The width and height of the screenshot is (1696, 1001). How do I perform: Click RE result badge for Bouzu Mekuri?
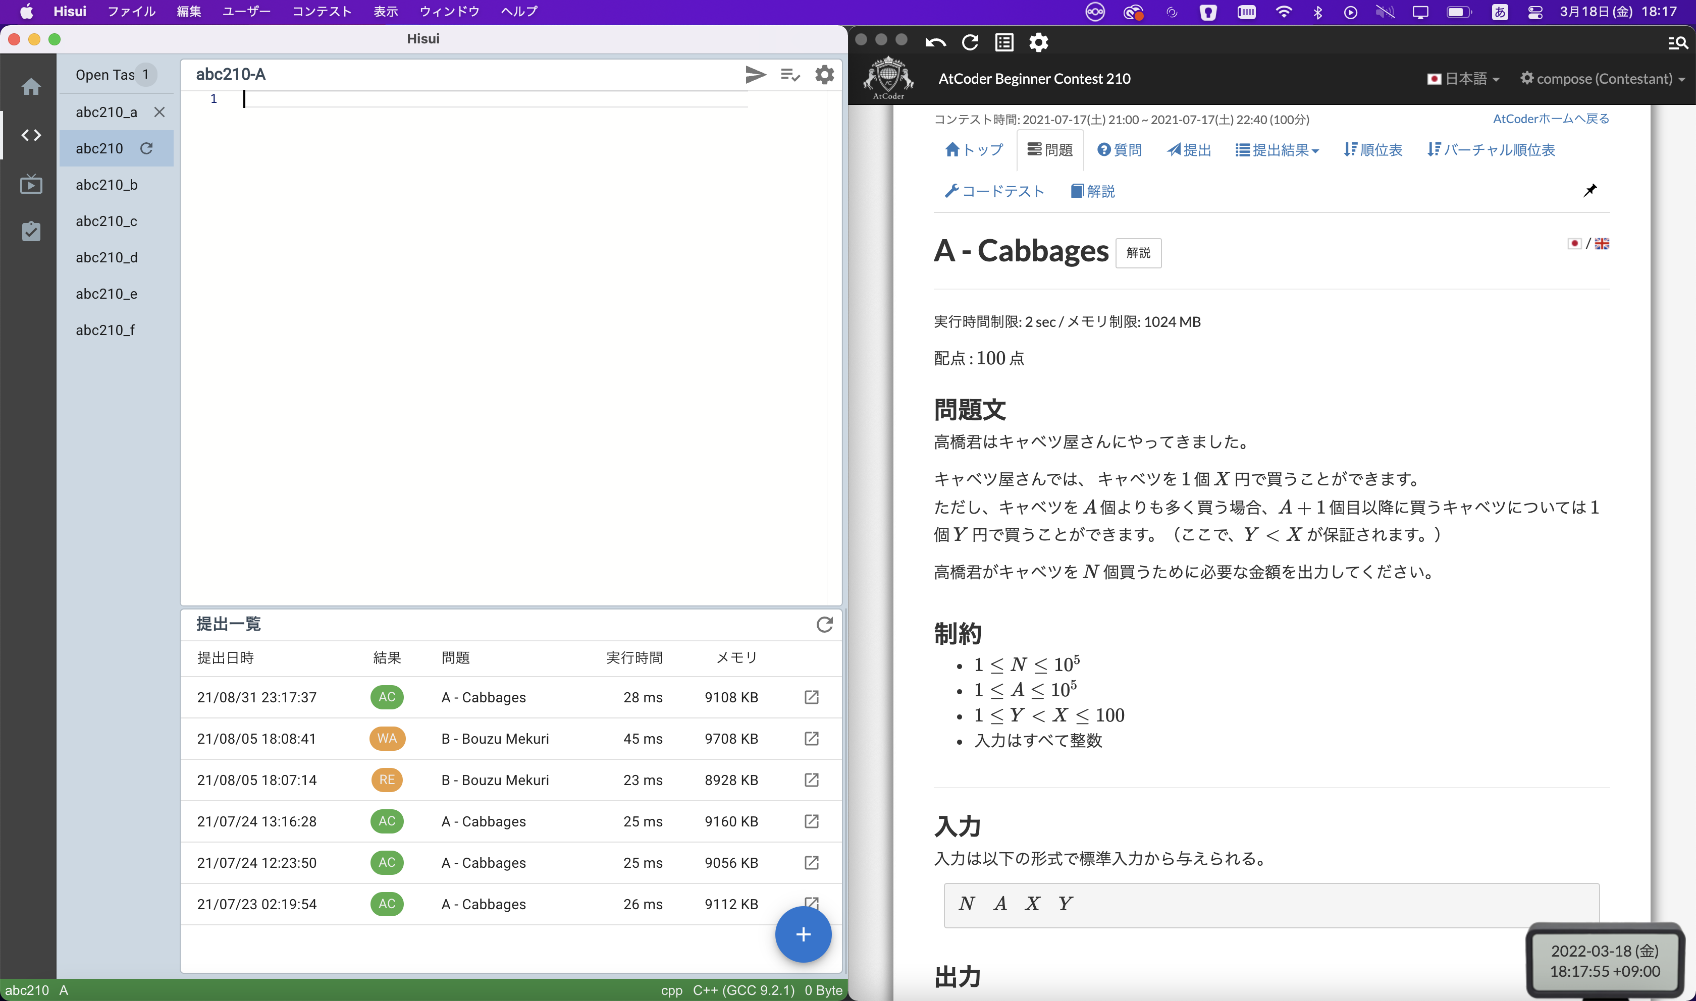tap(387, 780)
